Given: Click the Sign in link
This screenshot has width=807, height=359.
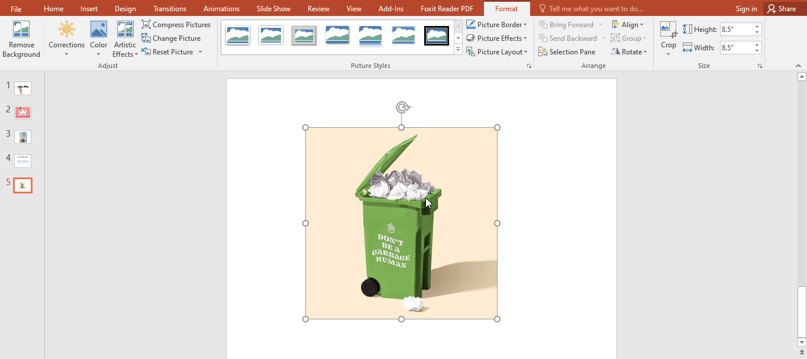Looking at the screenshot, I should [746, 8].
